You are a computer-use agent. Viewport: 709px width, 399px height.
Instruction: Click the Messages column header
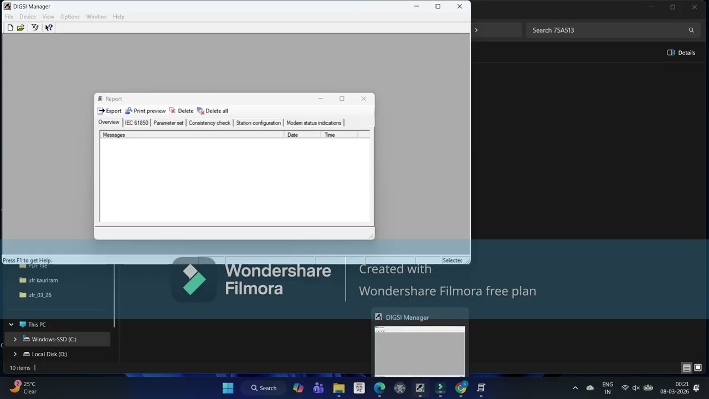click(x=192, y=135)
